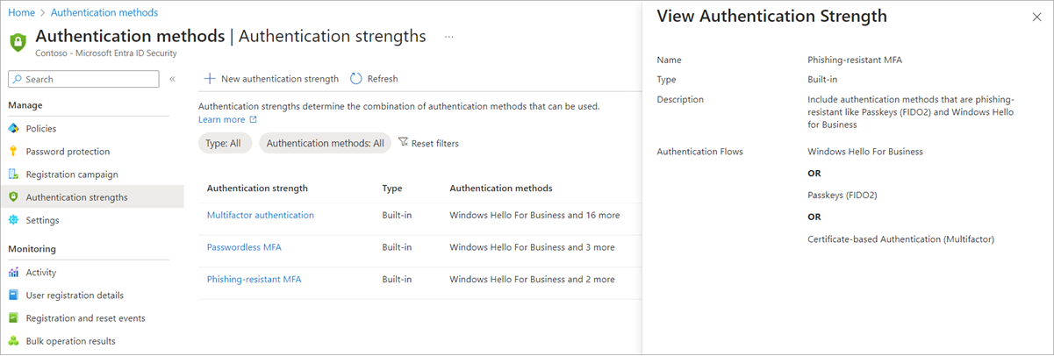1054x356 pixels.
Task: Close the View Authentication Strength panel
Action: pos(1036,17)
